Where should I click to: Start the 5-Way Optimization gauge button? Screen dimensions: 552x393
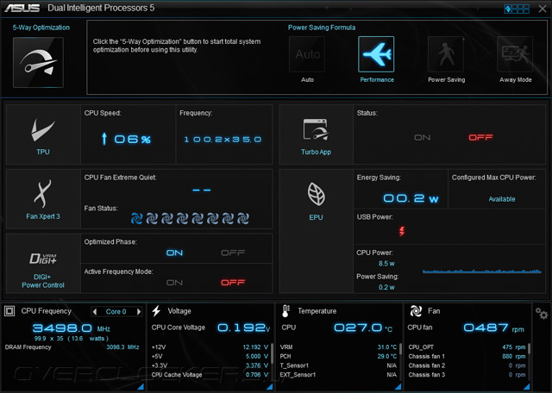click(x=38, y=62)
